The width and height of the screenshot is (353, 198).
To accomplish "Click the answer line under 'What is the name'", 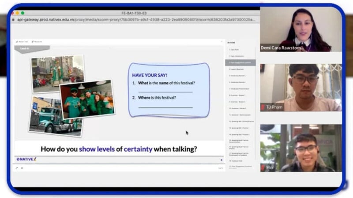I will point(165,91).
